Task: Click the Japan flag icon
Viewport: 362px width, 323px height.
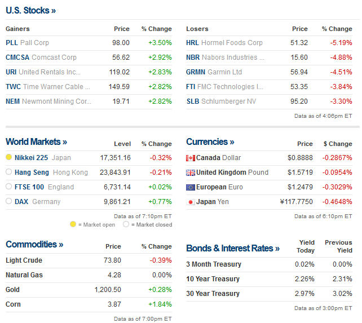Action: pos(191,202)
